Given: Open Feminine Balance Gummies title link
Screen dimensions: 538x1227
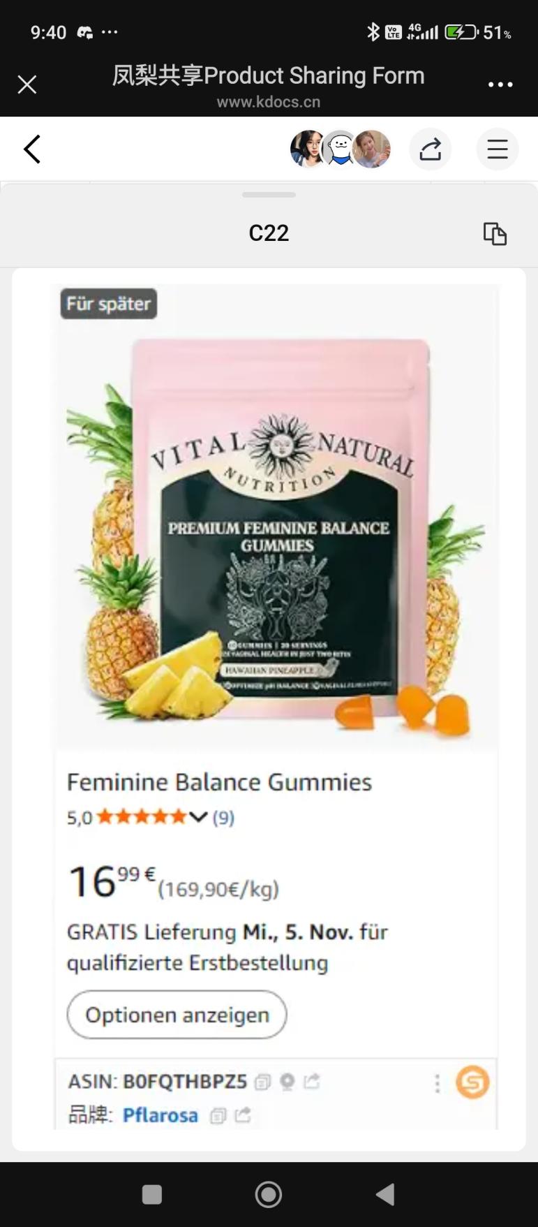Looking at the screenshot, I should [x=219, y=782].
